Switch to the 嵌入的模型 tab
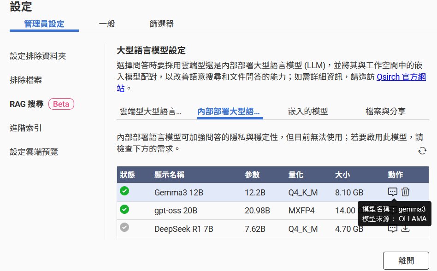Viewport: 437px width, 271px height. 307,111
